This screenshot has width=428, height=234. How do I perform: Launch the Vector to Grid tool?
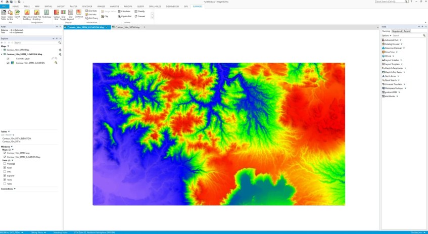11,15
